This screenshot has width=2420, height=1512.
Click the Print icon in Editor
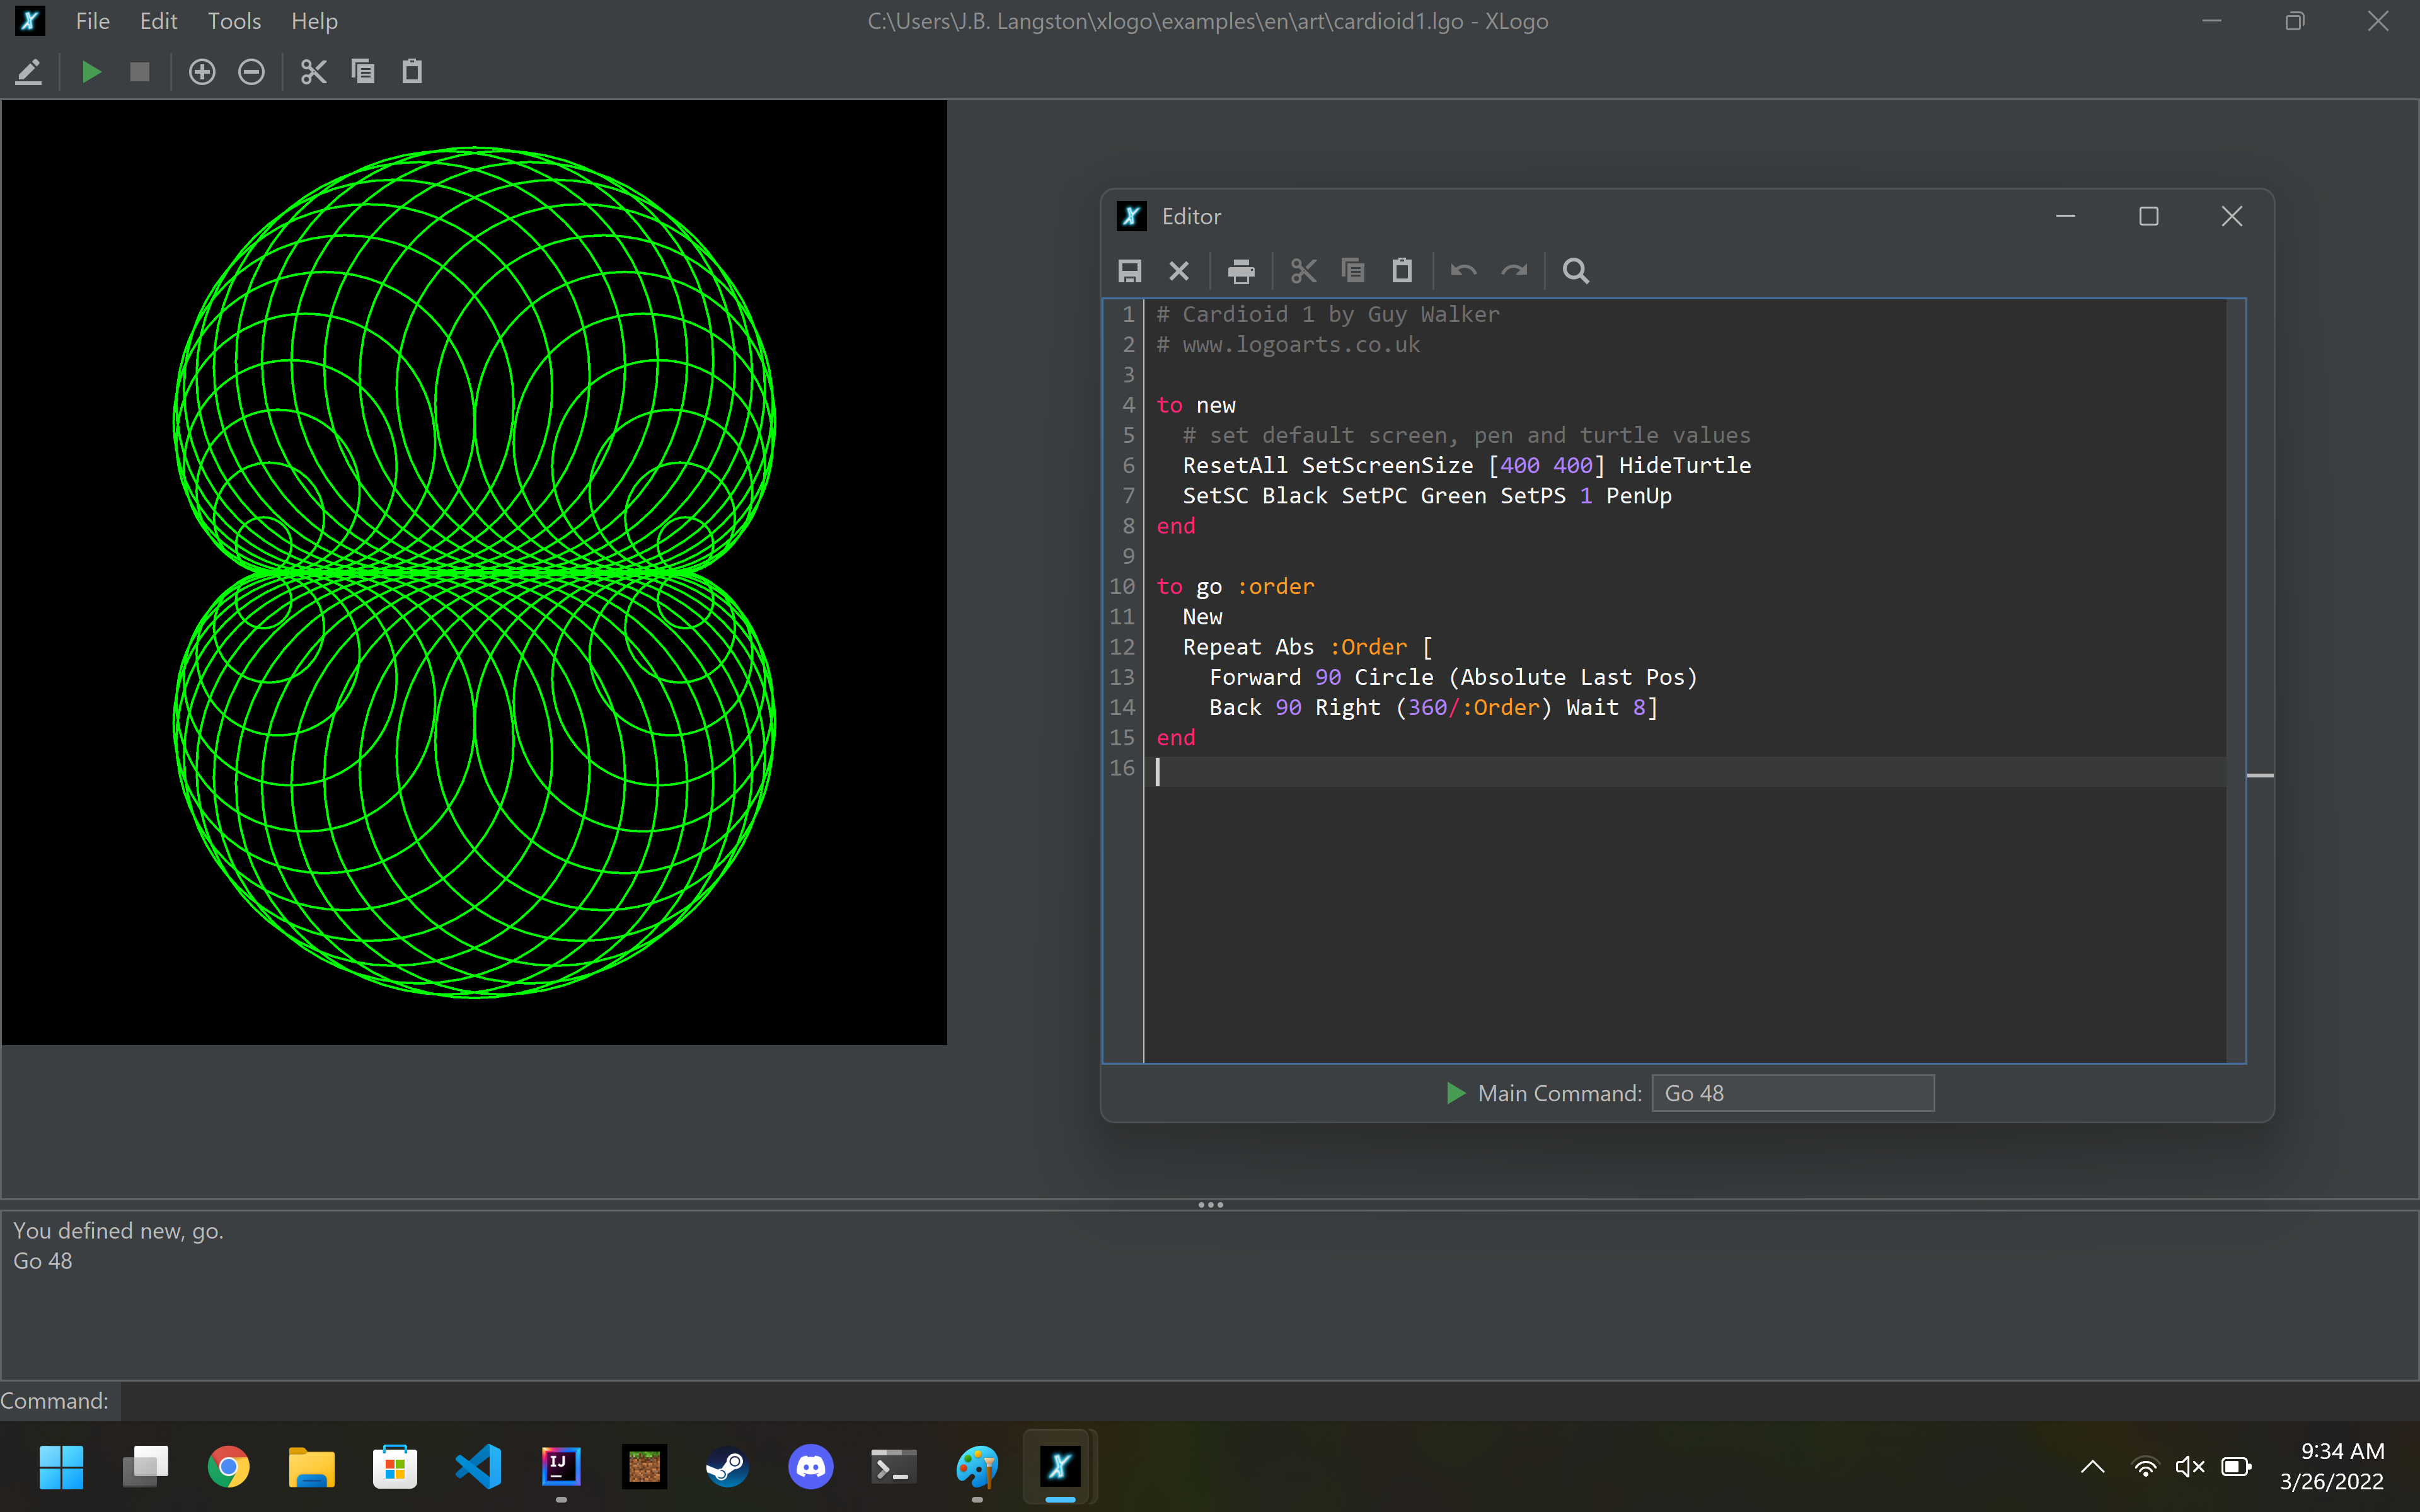pos(1241,271)
